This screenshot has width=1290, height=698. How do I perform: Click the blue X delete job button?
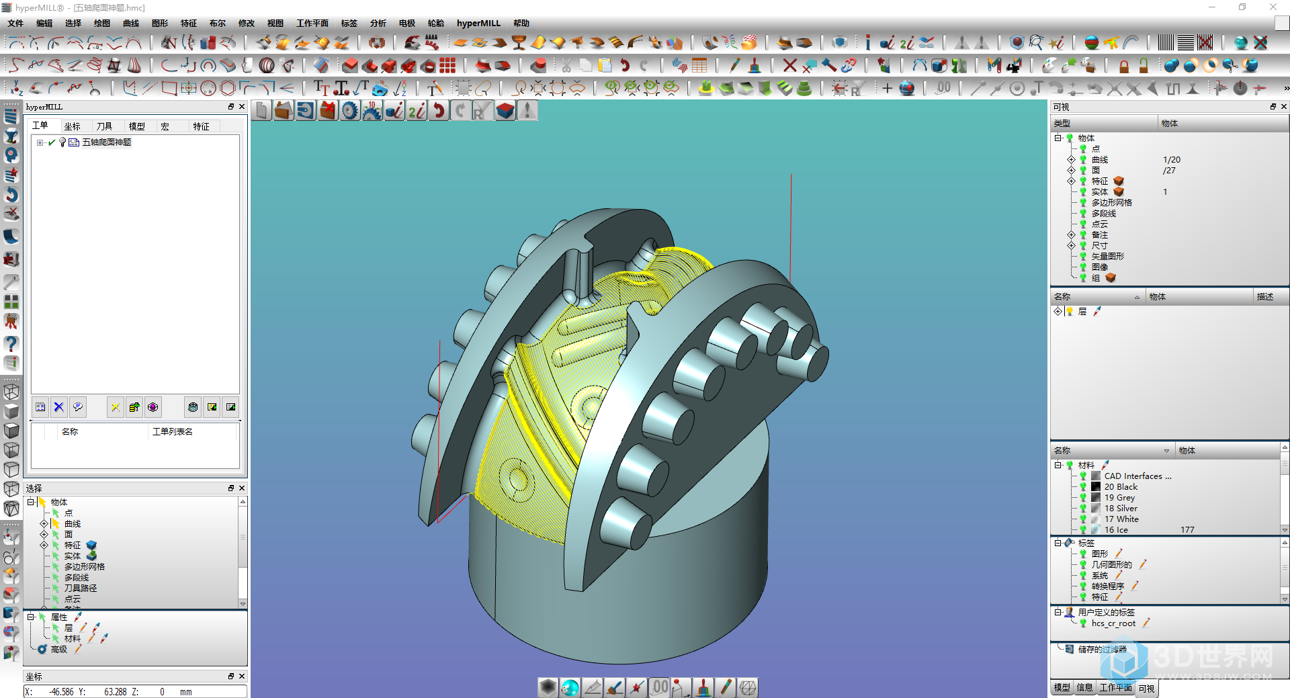[x=59, y=406]
